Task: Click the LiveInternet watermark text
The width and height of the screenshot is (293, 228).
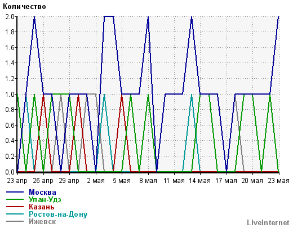Action: click(x=268, y=222)
